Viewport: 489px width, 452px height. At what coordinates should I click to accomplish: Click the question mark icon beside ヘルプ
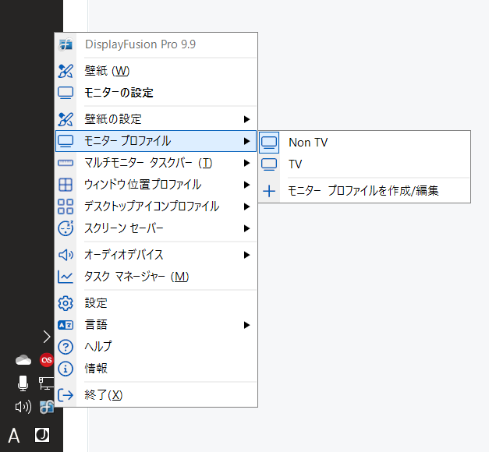66,347
